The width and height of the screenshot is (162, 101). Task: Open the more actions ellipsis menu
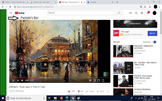point(108,91)
